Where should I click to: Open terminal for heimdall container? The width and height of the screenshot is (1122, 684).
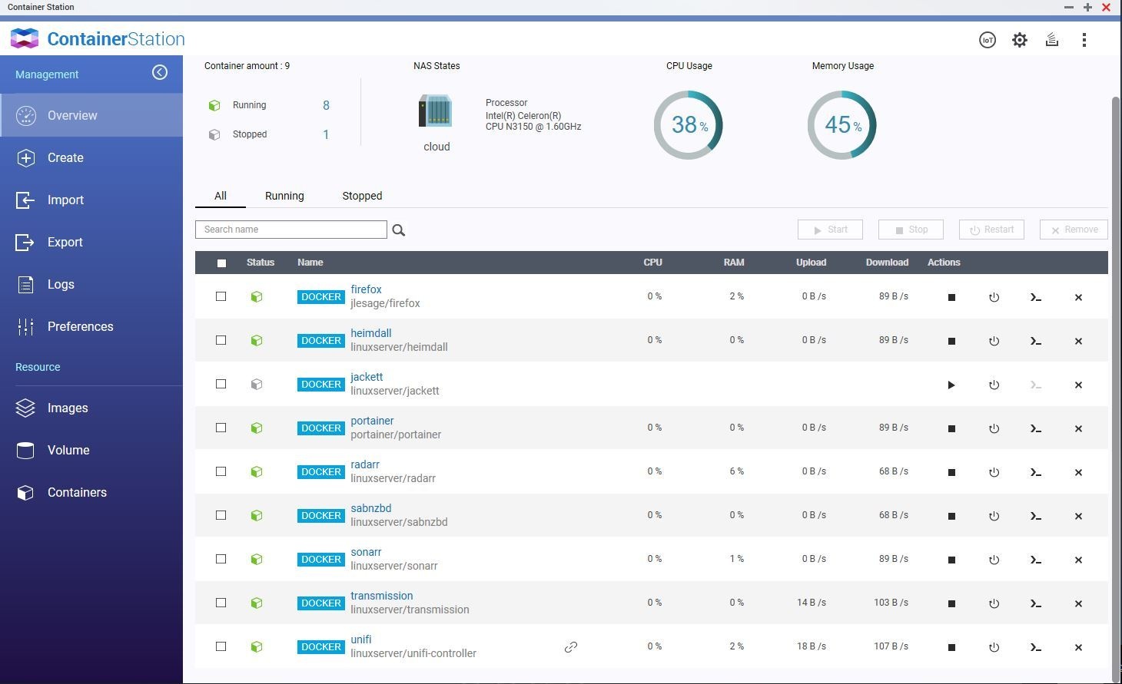(x=1036, y=341)
